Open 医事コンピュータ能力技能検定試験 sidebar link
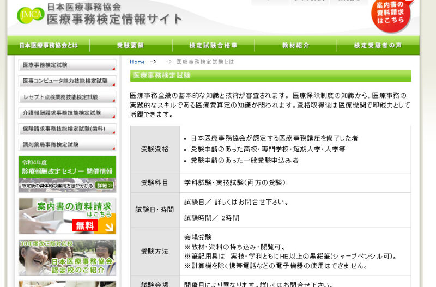The width and height of the screenshot is (436, 287). tap(67, 81)
